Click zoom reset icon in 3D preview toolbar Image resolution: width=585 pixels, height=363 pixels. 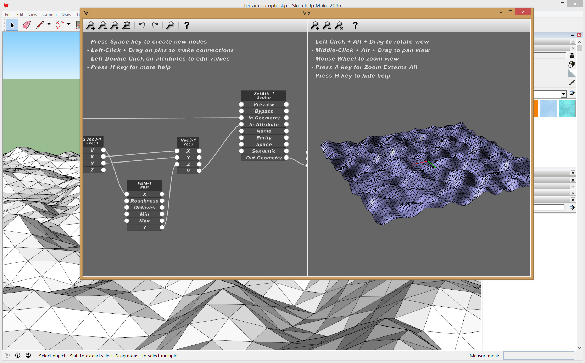[x=339, y=25]
